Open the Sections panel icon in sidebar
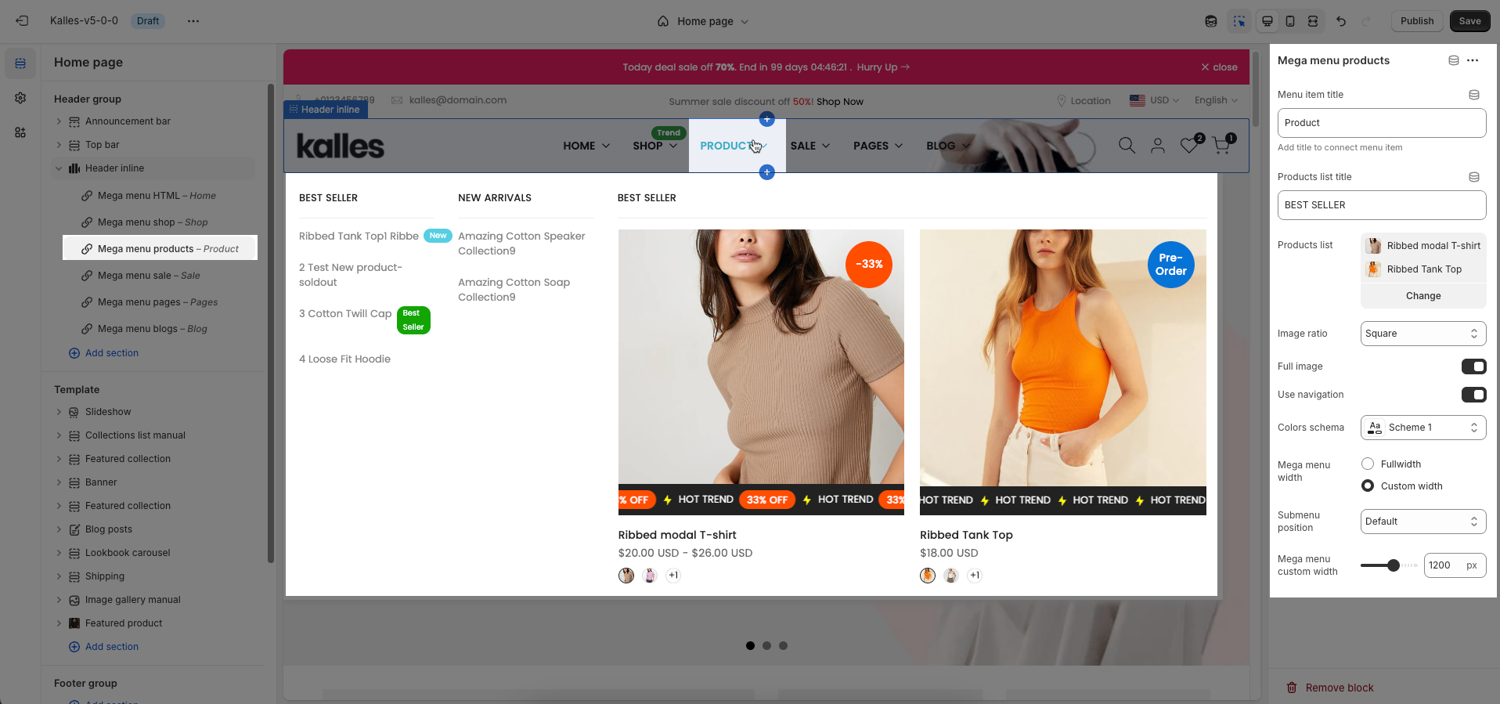The height and width of the screenshot is (704, 1500). pyautogui.click(x=20, y=63)
